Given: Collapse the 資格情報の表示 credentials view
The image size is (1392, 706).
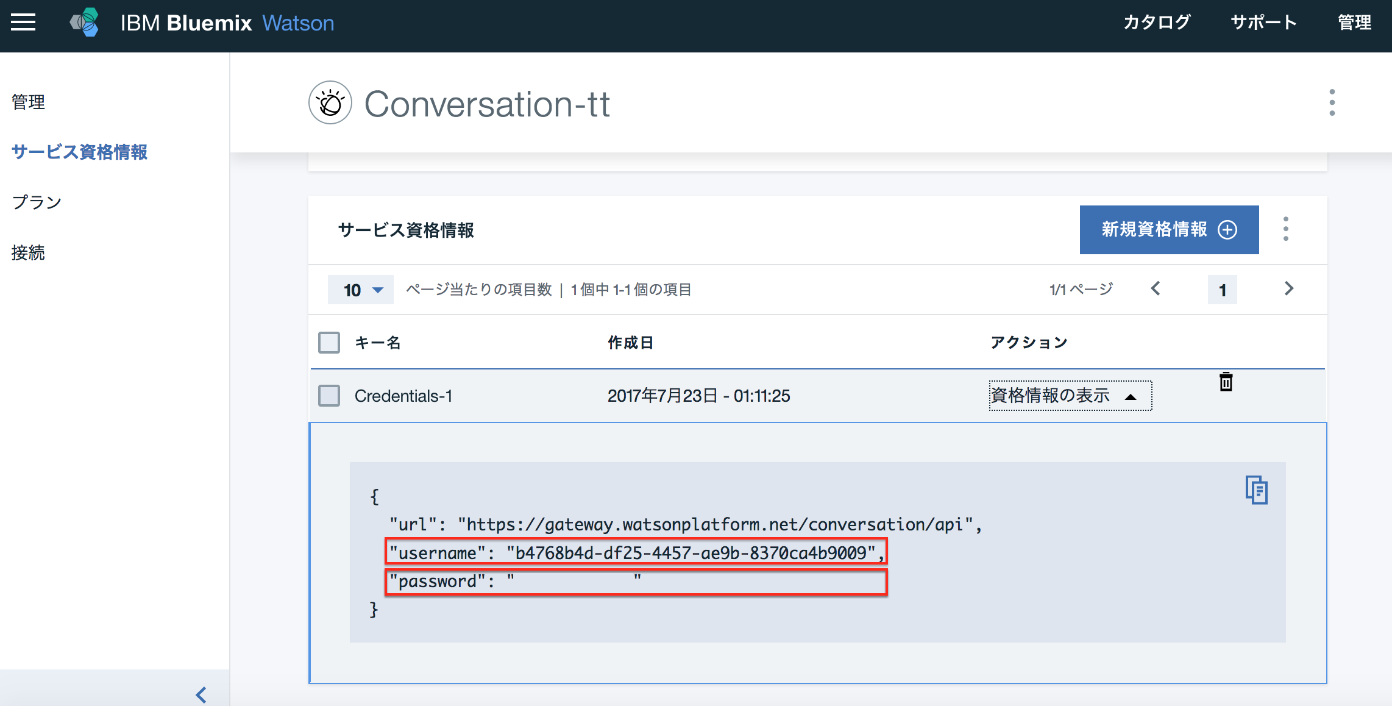Looking at the screenshot, I should 1070,396.
